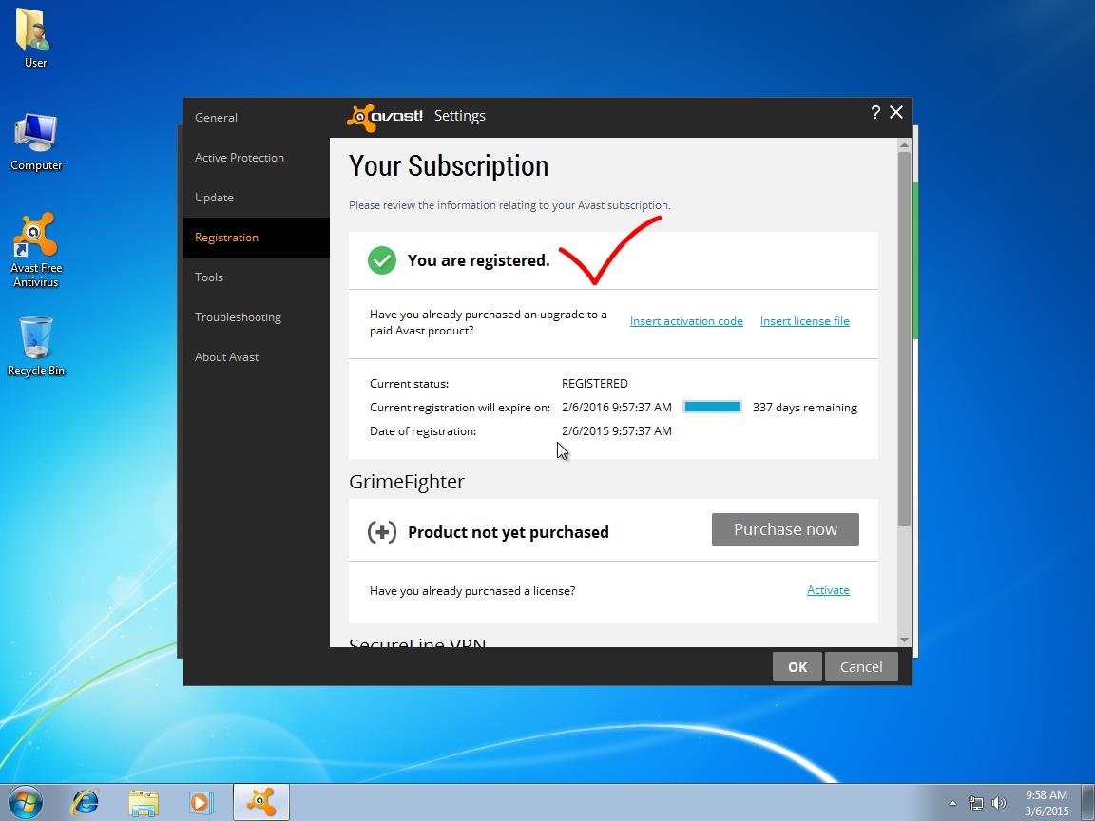Click the 'Current status:' label
This screenshot has width=1095, height=821.
(x=410, y=383)
